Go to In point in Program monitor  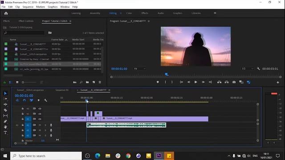pyautogui.click(x=181, y=82)
